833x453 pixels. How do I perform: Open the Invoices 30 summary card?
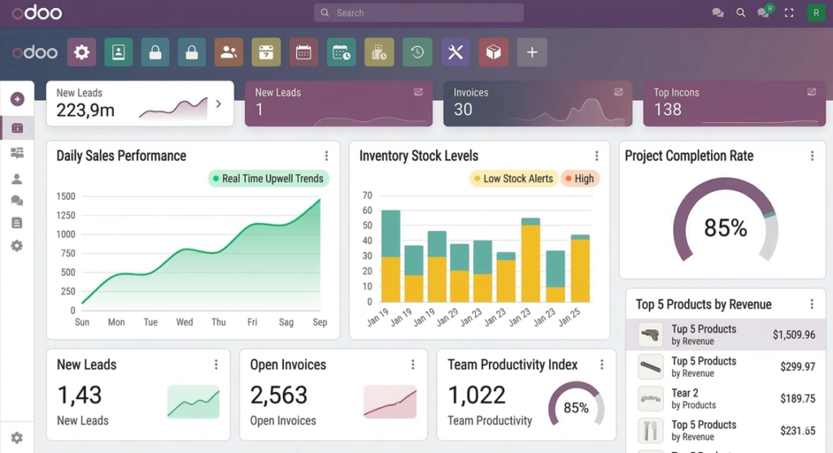click(x=537, y=103)
